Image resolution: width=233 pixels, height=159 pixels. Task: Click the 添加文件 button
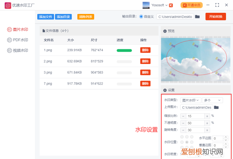tap(45, 17)
